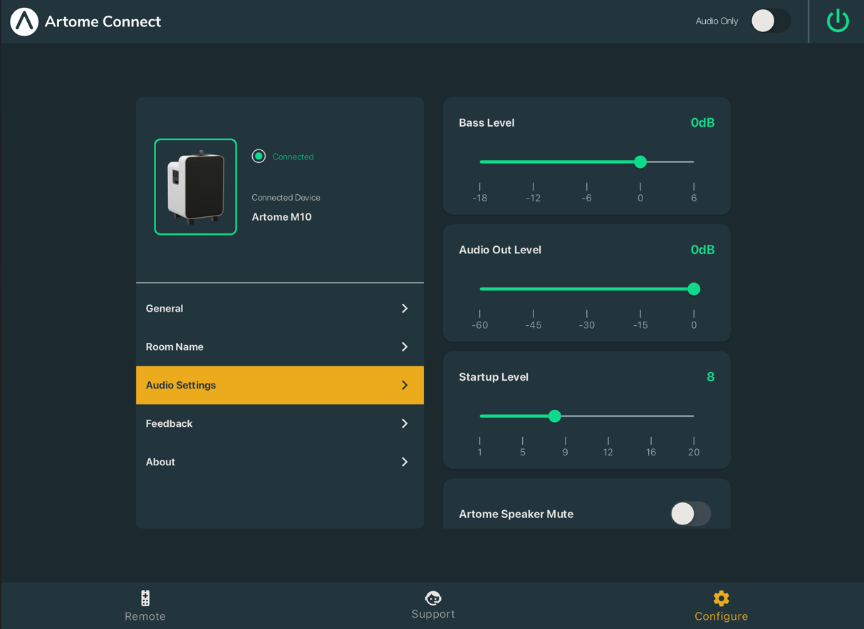
Task: Open the Room Name menu item
Action: pyautogui.click(x=280, y=347)
